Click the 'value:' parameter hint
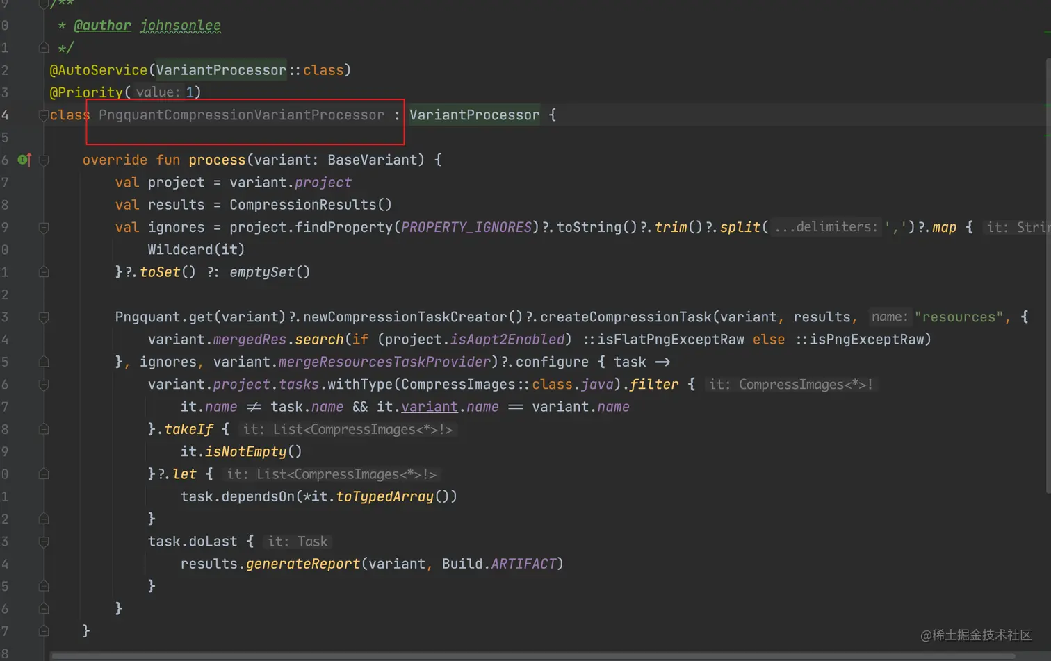The width and height of the screenshot is (1051, 661). tap(158, 92)
